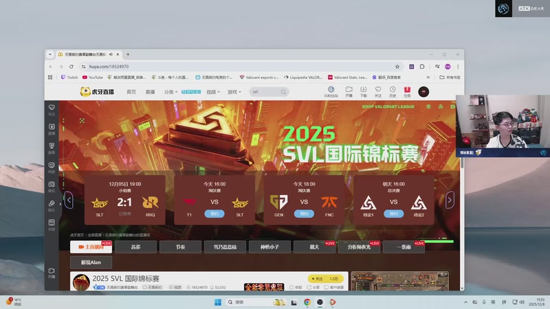Screen dimensions: 550x309
Task: Open the 直播 live icon in left sidebar
Action: coord(52,129)
